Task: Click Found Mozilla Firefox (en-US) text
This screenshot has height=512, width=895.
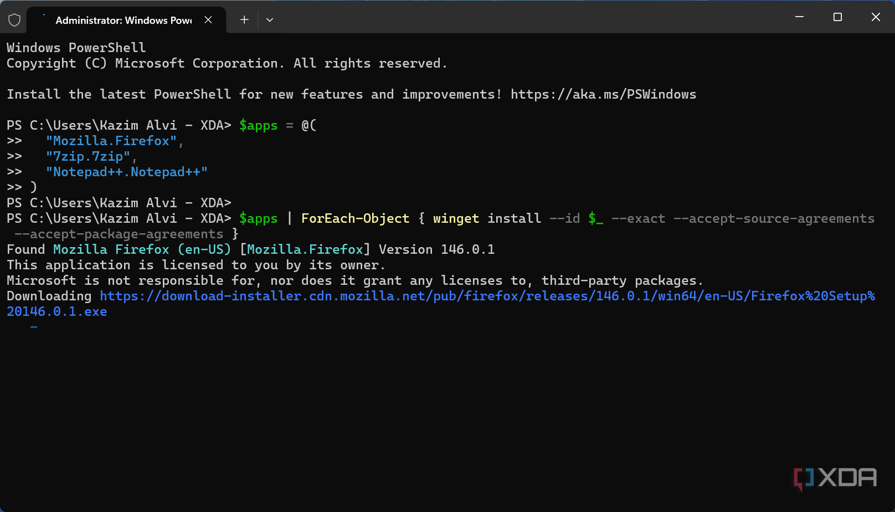Action: [119, 249]
